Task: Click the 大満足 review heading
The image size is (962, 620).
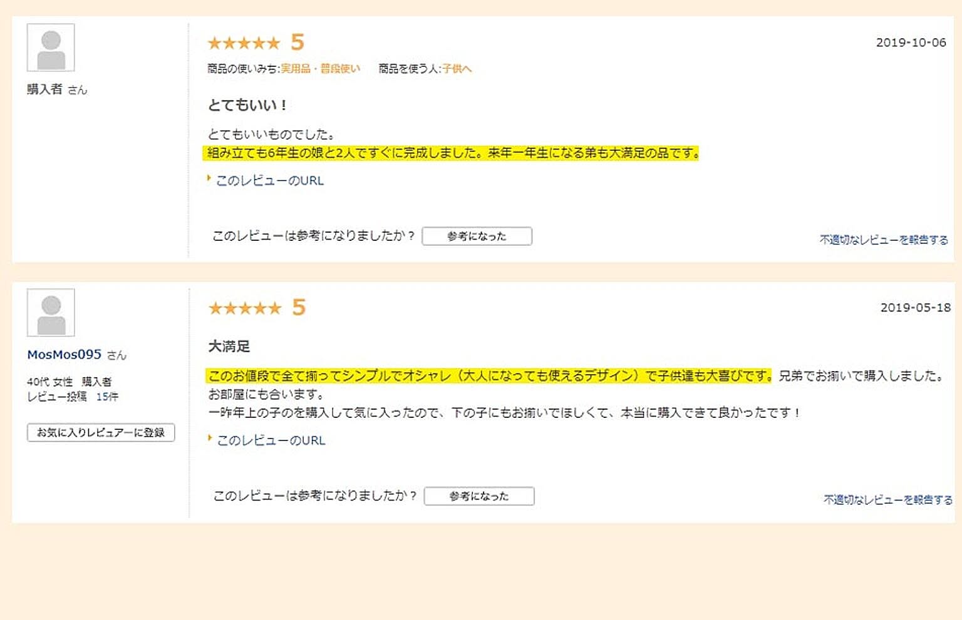Action: click(x=229, y=347)
